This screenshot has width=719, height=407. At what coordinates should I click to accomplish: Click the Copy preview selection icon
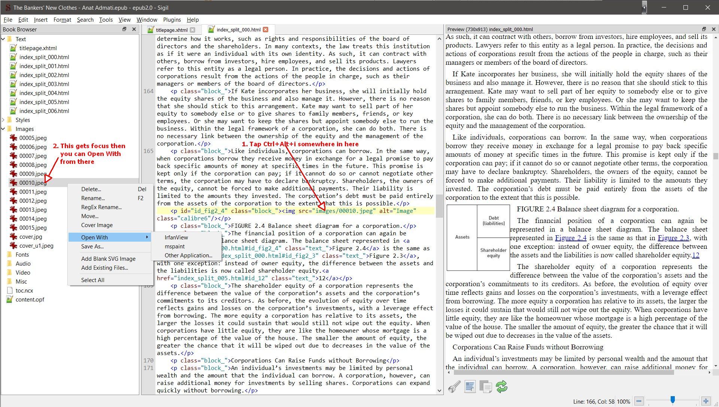click(x=486, y=386)
